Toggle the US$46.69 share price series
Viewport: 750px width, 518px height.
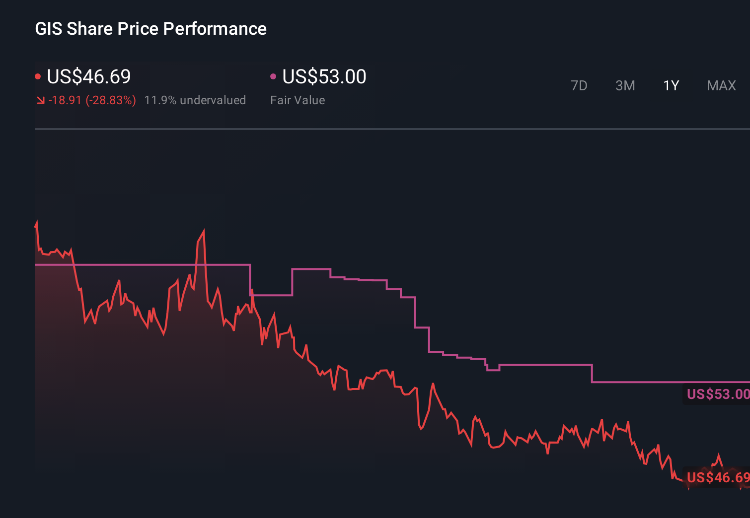(88, 77)
